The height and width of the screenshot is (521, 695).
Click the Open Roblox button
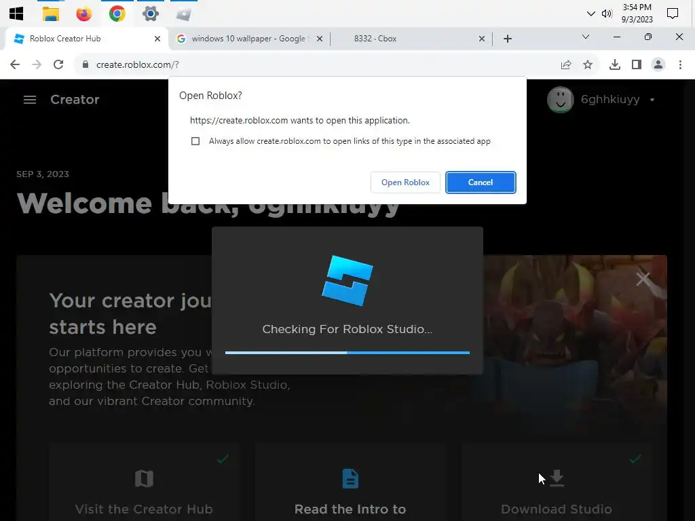(405, 182)
